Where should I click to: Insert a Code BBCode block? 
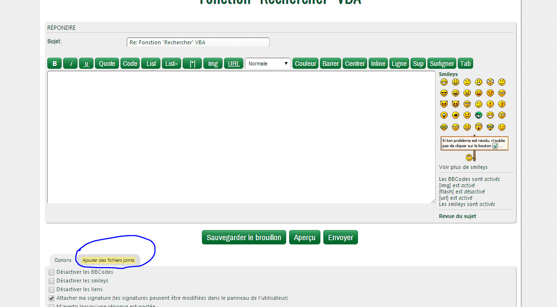click(x=130, y=64)
